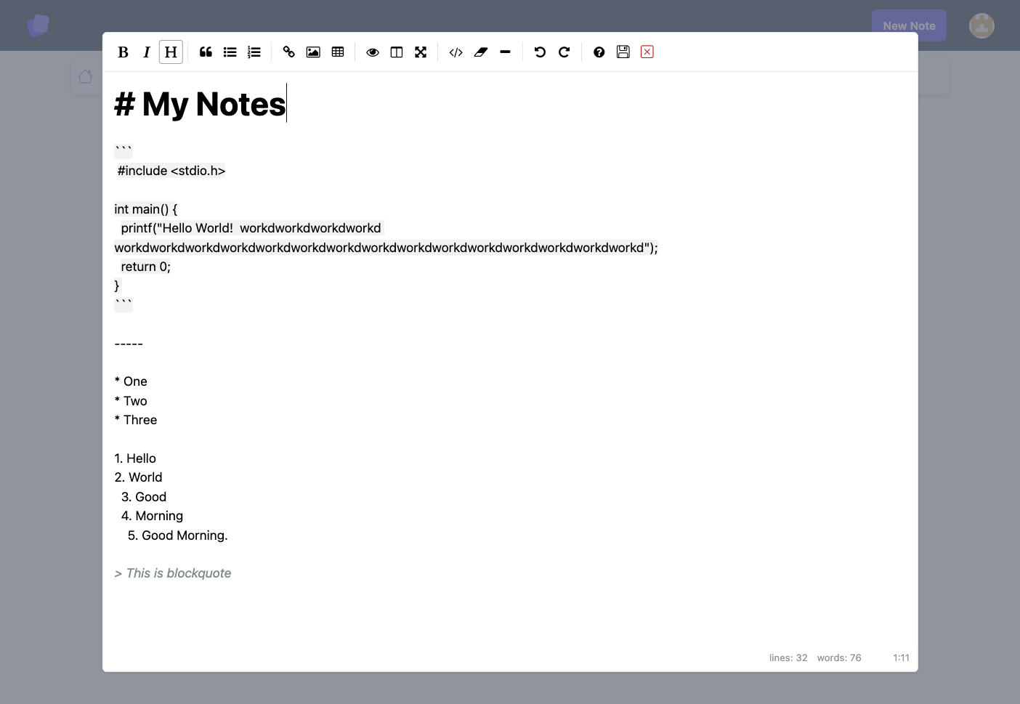Toggle heading formatting button
The width and height of the screenshot is (1020, 704).
coord(171,52)
